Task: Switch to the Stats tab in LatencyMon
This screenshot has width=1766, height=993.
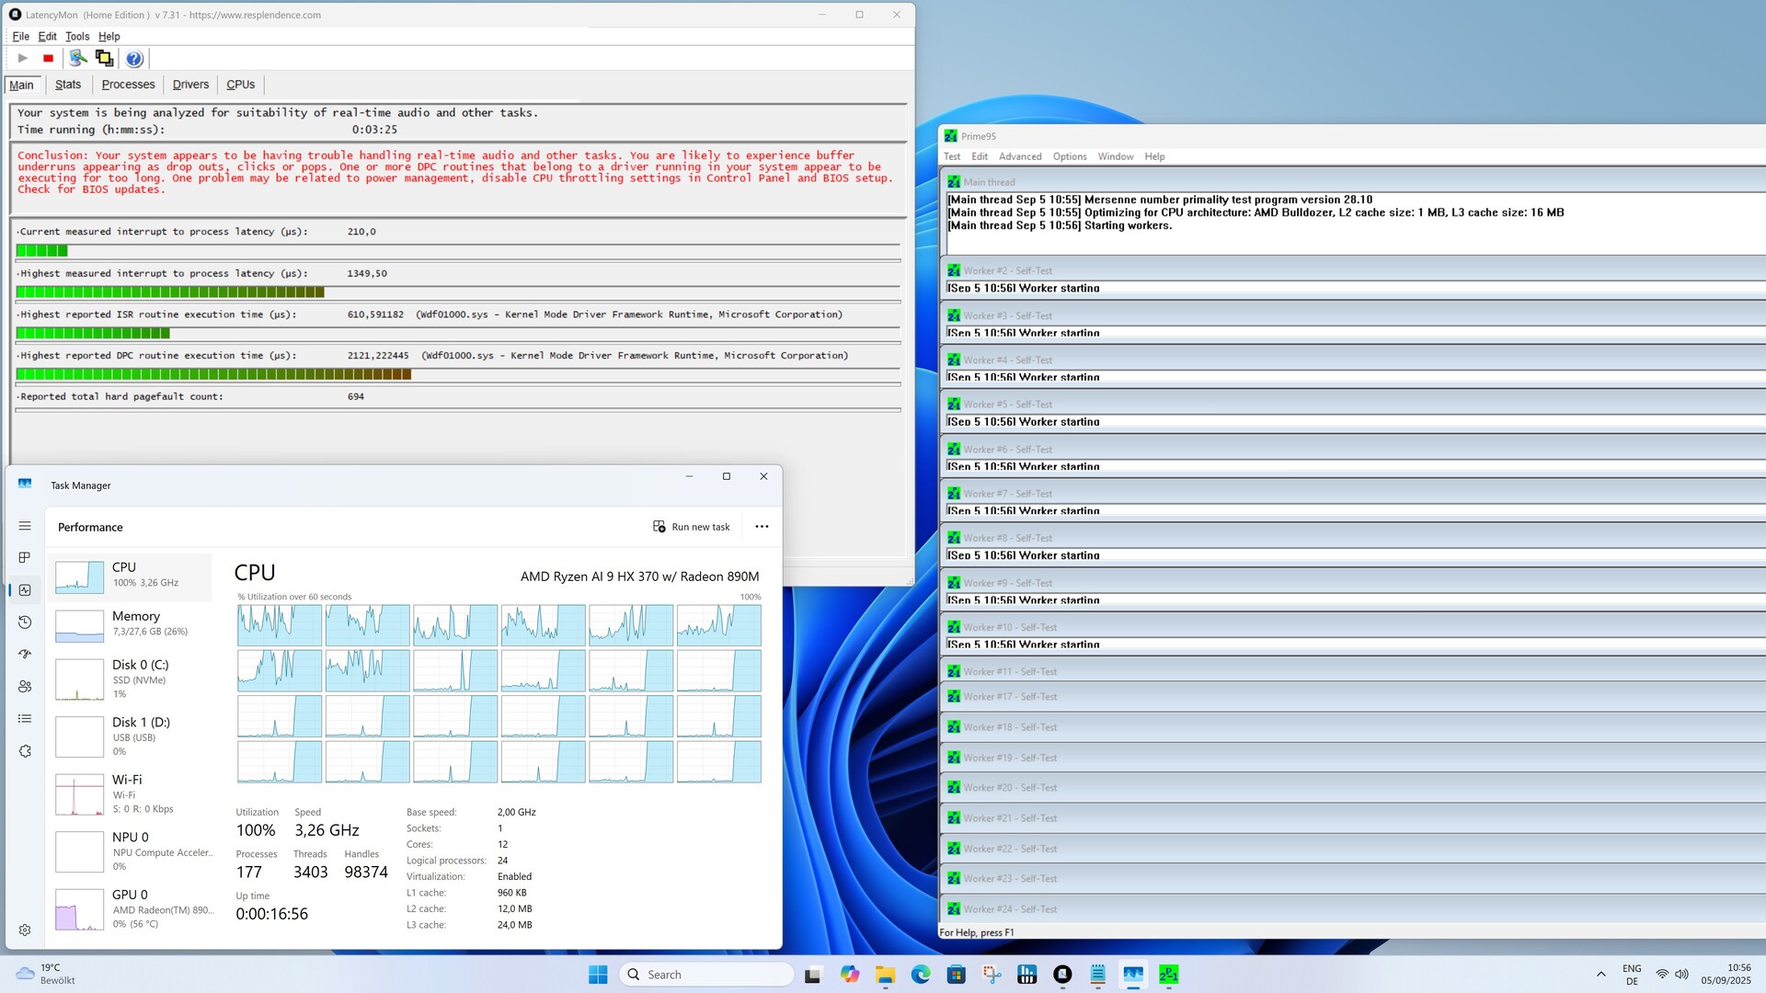Action: (x=68, y=85)
